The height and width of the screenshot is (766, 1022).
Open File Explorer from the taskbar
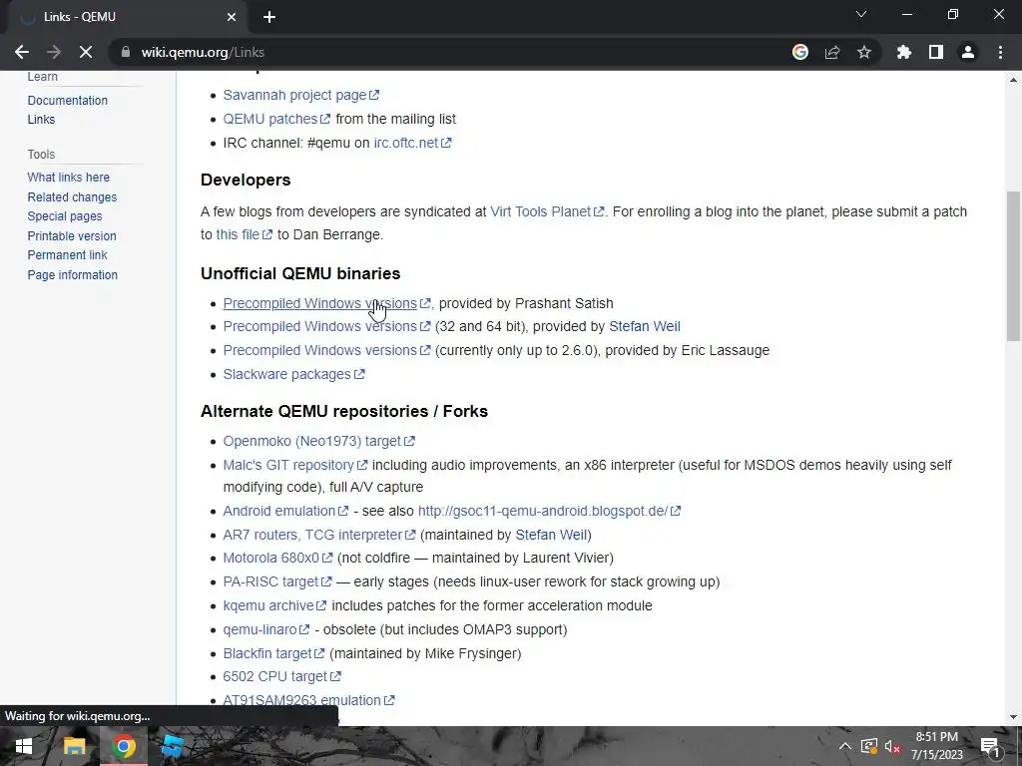pos(74,746)
